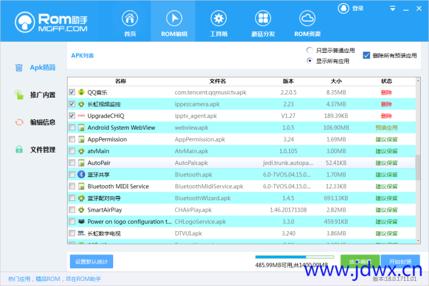Click the UpgradeCHiQ app icon
Viewport: 429px width, 286px height.
pos(82,116)
